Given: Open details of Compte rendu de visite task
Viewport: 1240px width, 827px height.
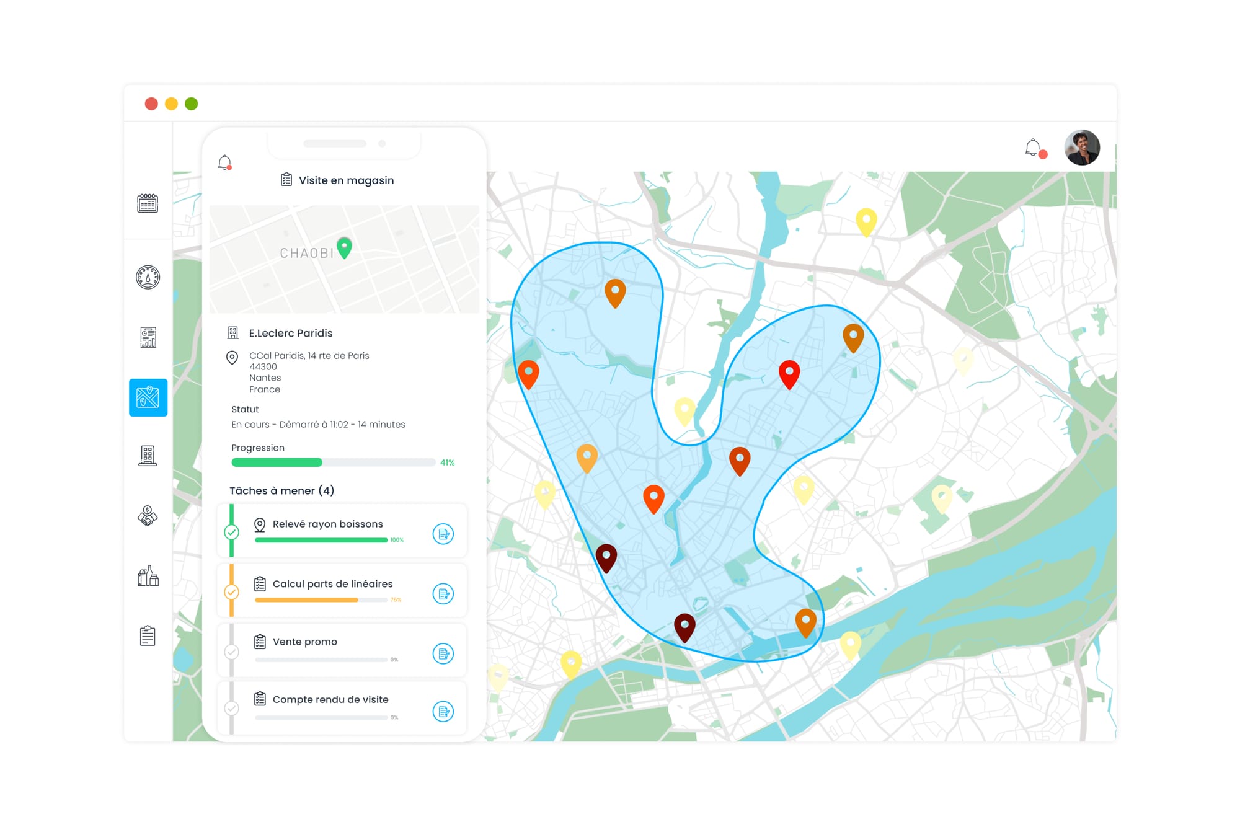Looking at the screenshot, I should [443, 711].
